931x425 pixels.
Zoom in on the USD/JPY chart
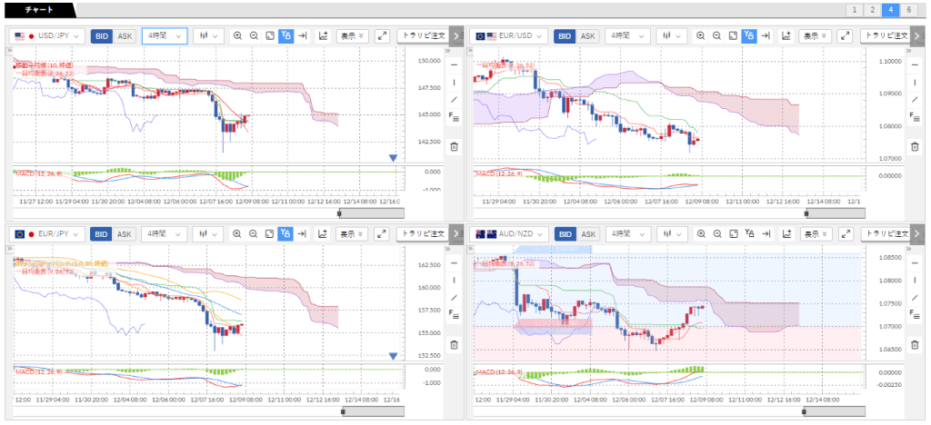[x=238, y=36]
